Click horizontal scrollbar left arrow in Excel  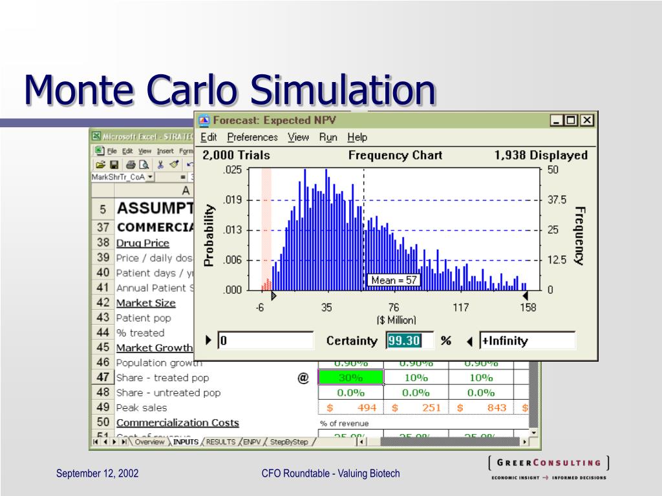pyautogui.click(x=361, y=442)
